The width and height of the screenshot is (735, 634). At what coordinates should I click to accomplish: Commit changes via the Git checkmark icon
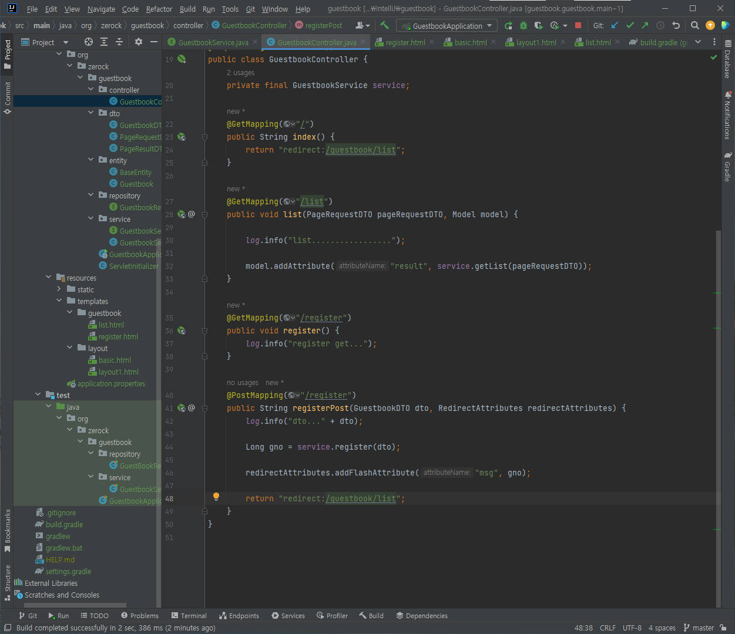(x=630, y=25)
